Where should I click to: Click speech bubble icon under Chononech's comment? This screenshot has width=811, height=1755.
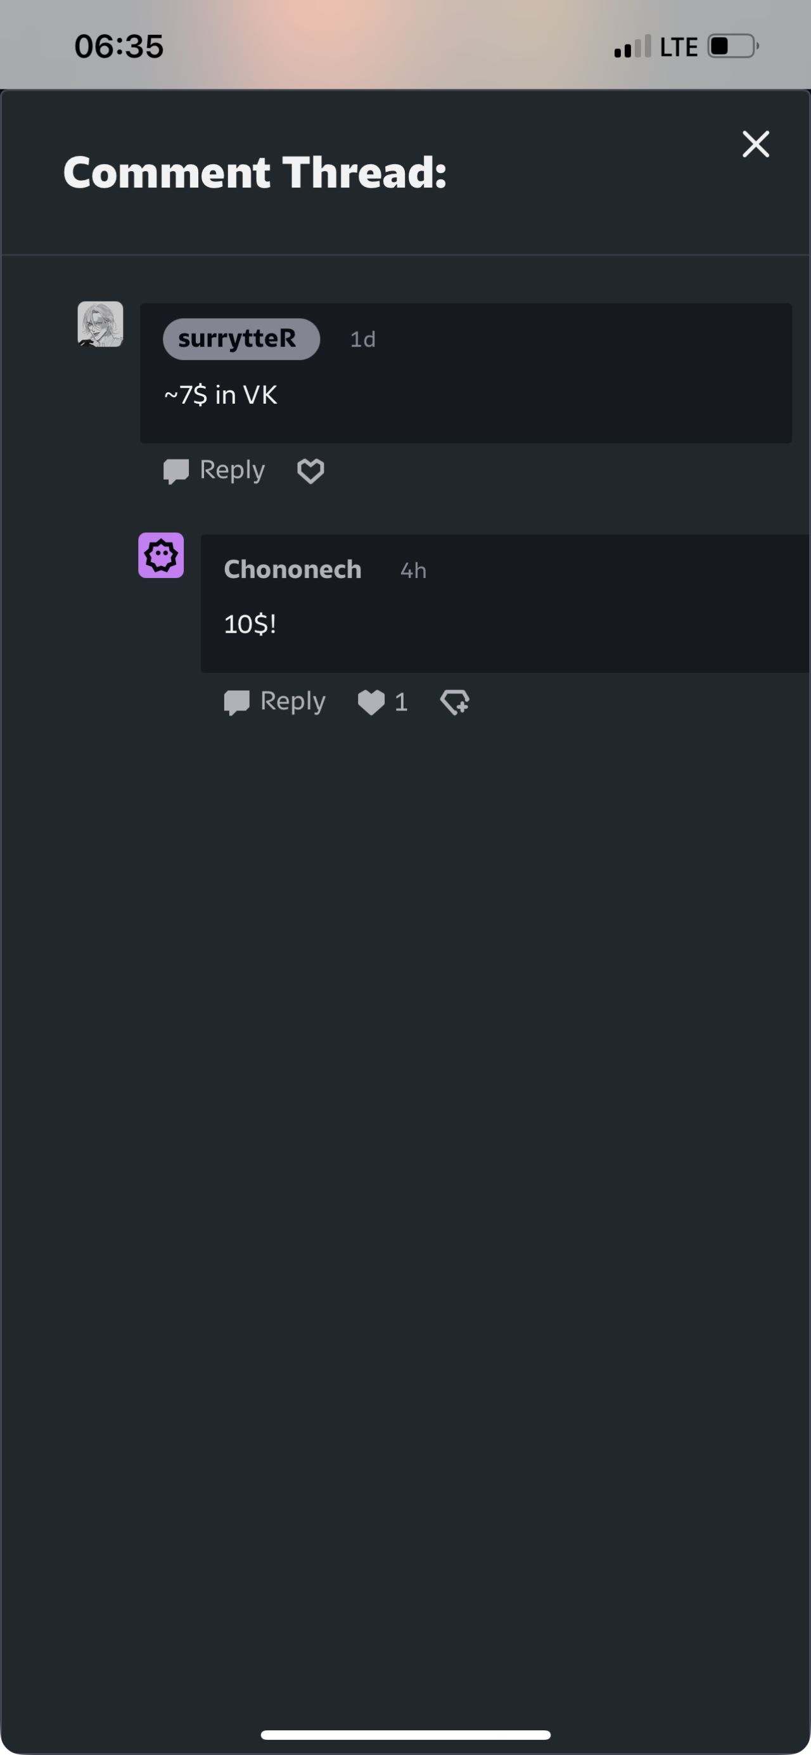(x=237, y=702)
